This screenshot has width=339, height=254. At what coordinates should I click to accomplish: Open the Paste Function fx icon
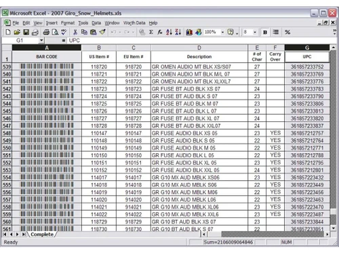(160, 32)
